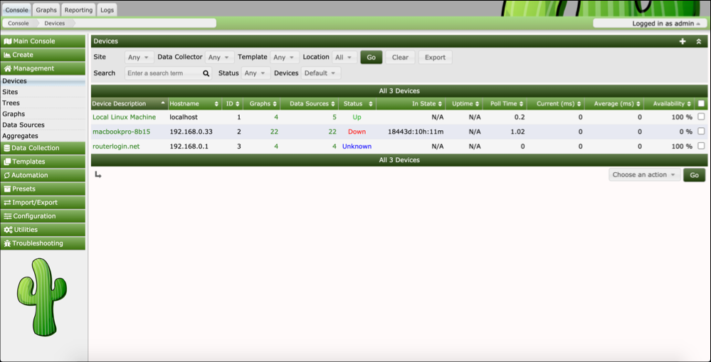Open the Status filter dropdown

point(256,73)
